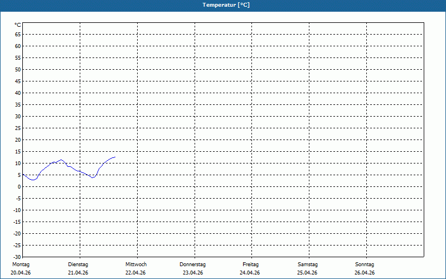Screen dimensions: 446x279
Task: Click the end of the blue temperature curve
Action: pos(115,157)
